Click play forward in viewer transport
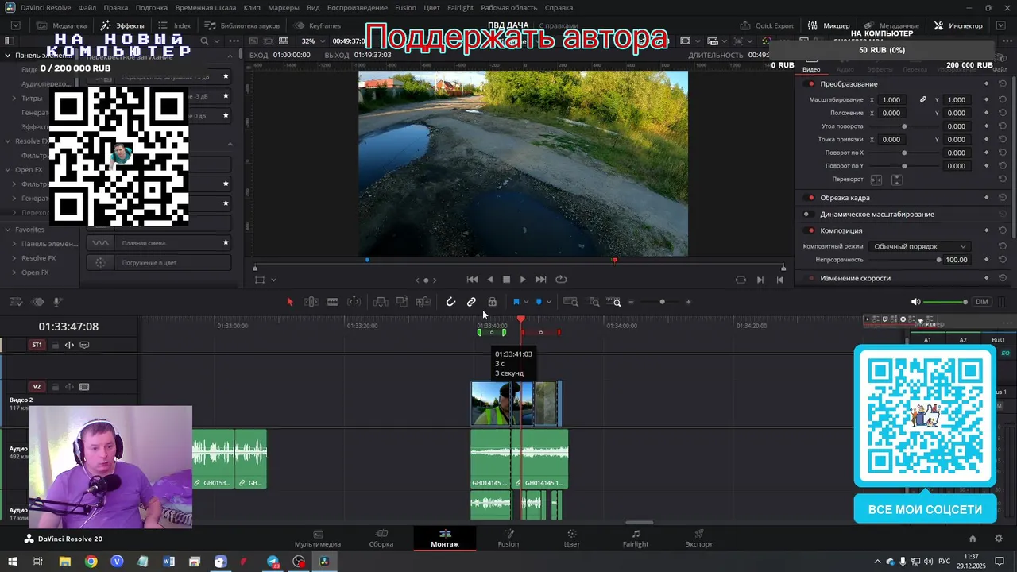Image resolution: width=1017 pixels, height=572 pixels. coord(523,280)
